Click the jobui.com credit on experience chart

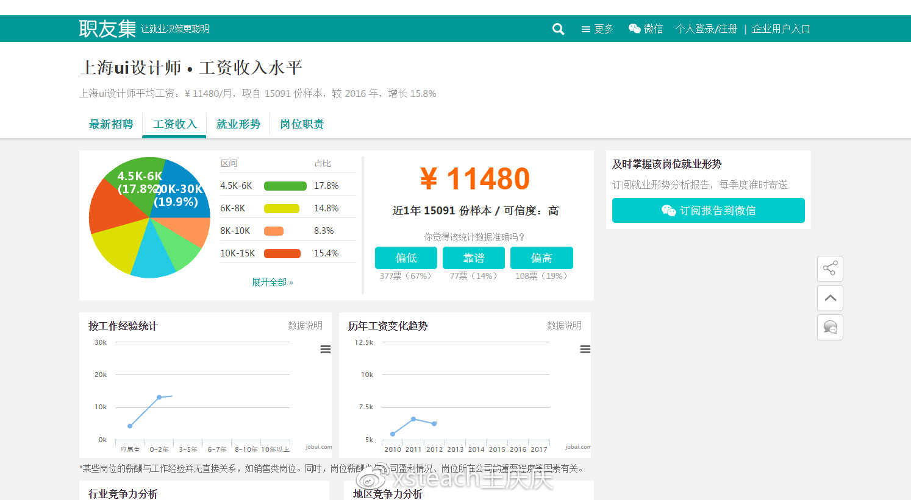[x=318, y=447]
